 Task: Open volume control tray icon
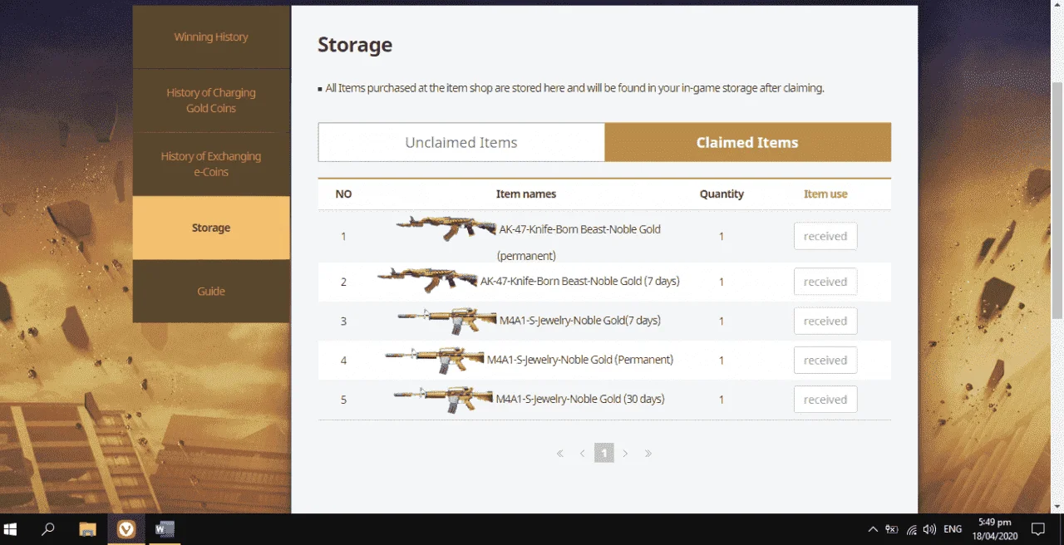point(929,529)
